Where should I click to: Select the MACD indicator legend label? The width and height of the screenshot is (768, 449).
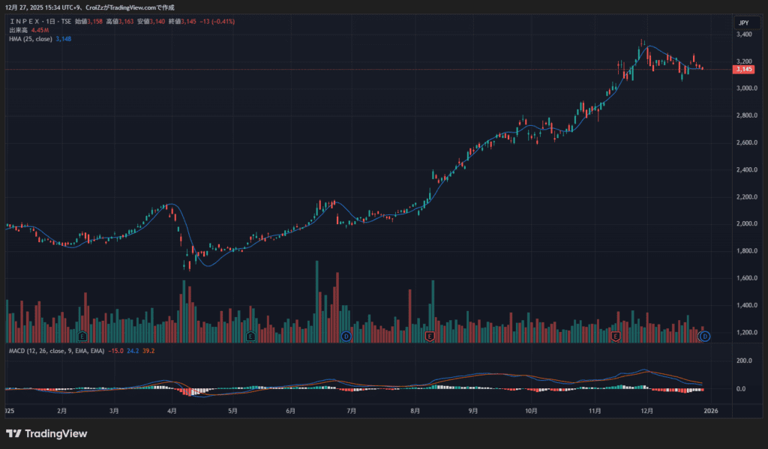(55, 350)
